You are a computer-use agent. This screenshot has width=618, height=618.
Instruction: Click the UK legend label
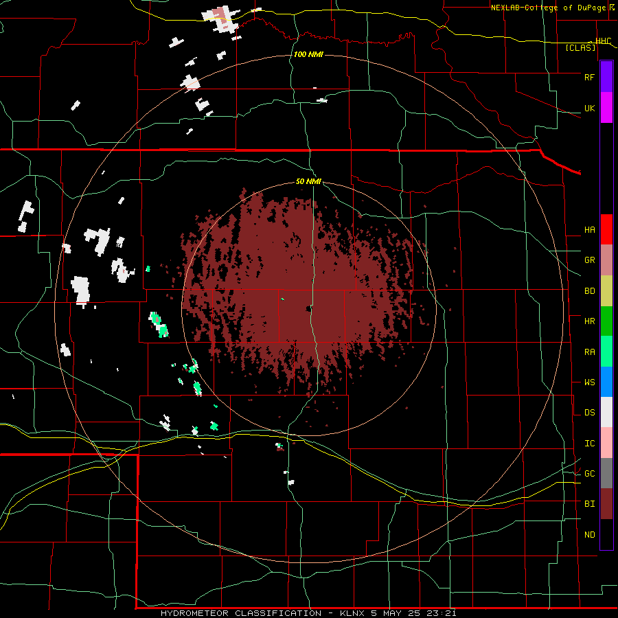coord(590,108)
